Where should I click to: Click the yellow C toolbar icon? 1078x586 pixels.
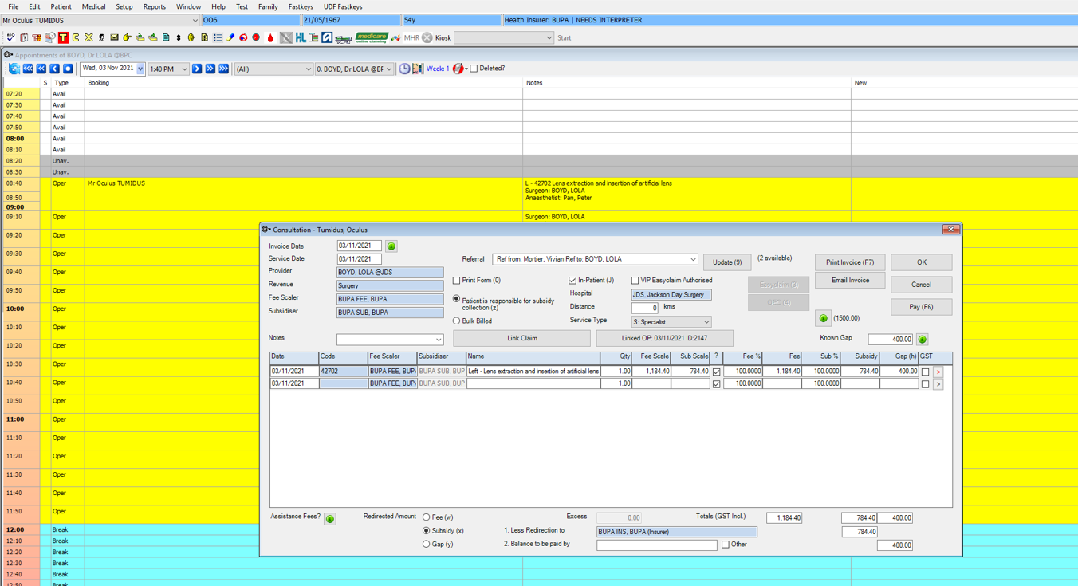[76, 37]
